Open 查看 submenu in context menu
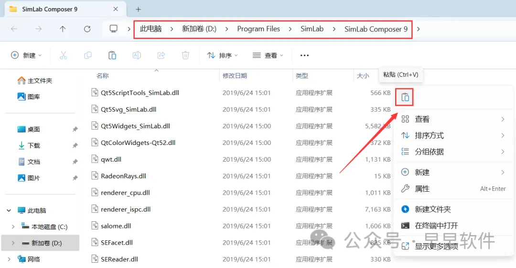 click(x=454, y=119)
